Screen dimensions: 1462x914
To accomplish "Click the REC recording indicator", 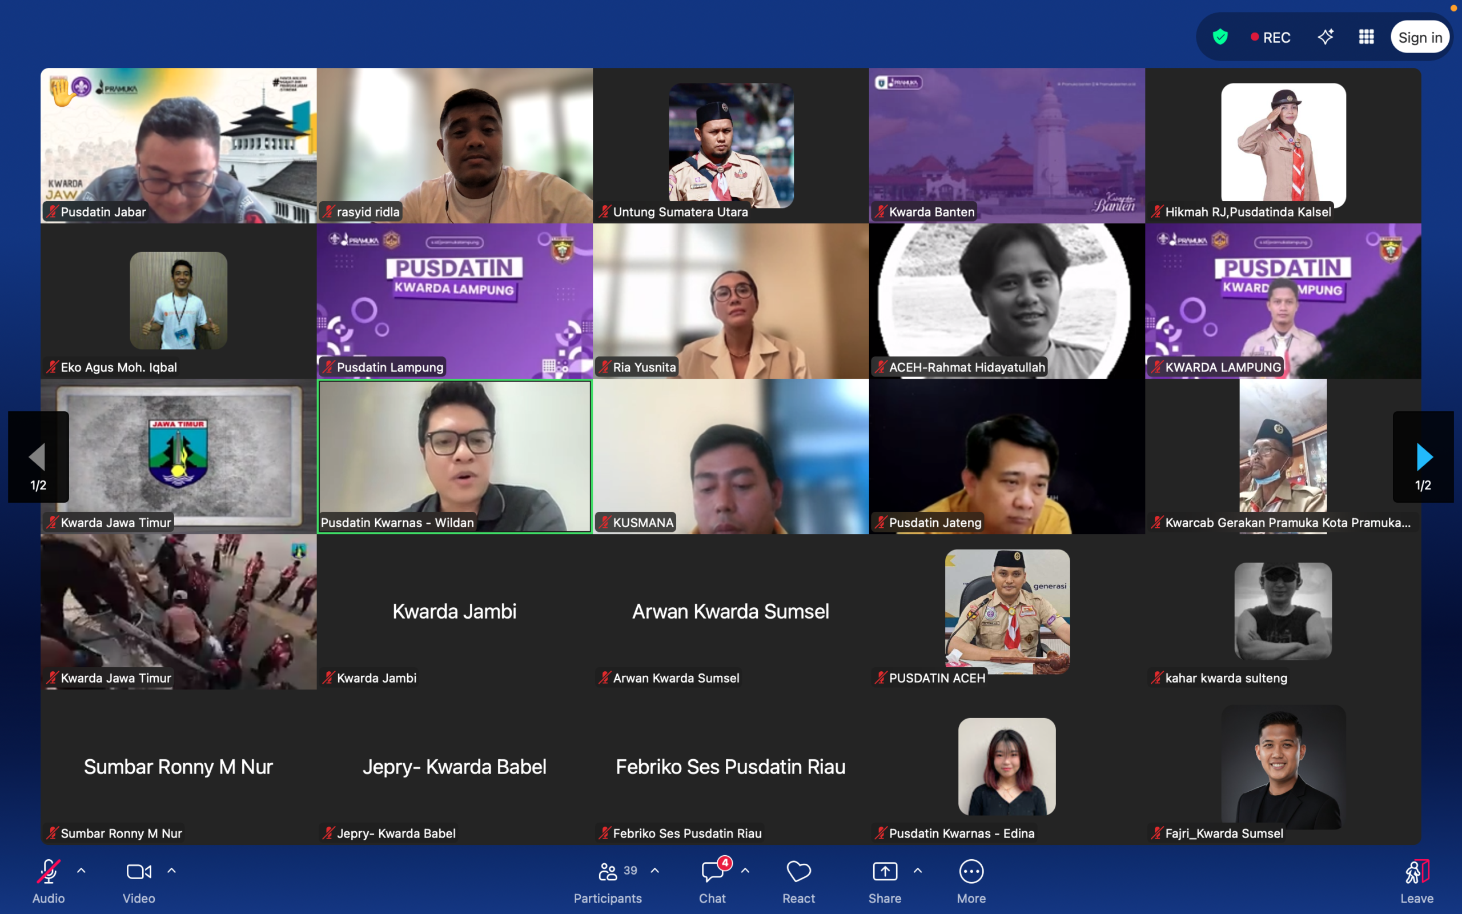I will [x=1270, y=38].
